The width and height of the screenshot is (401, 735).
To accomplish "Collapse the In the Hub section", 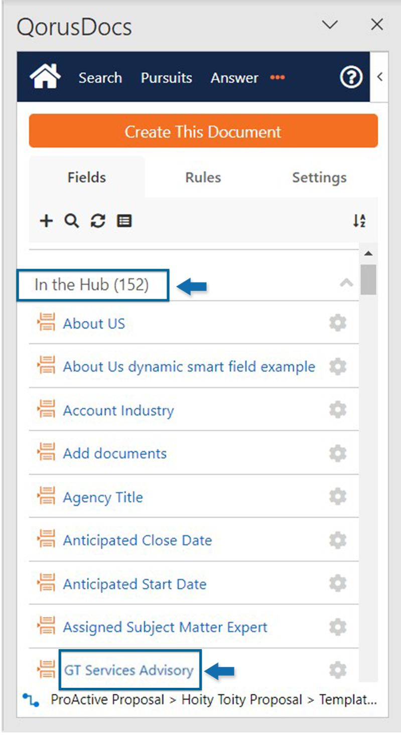I will [346, 283].
